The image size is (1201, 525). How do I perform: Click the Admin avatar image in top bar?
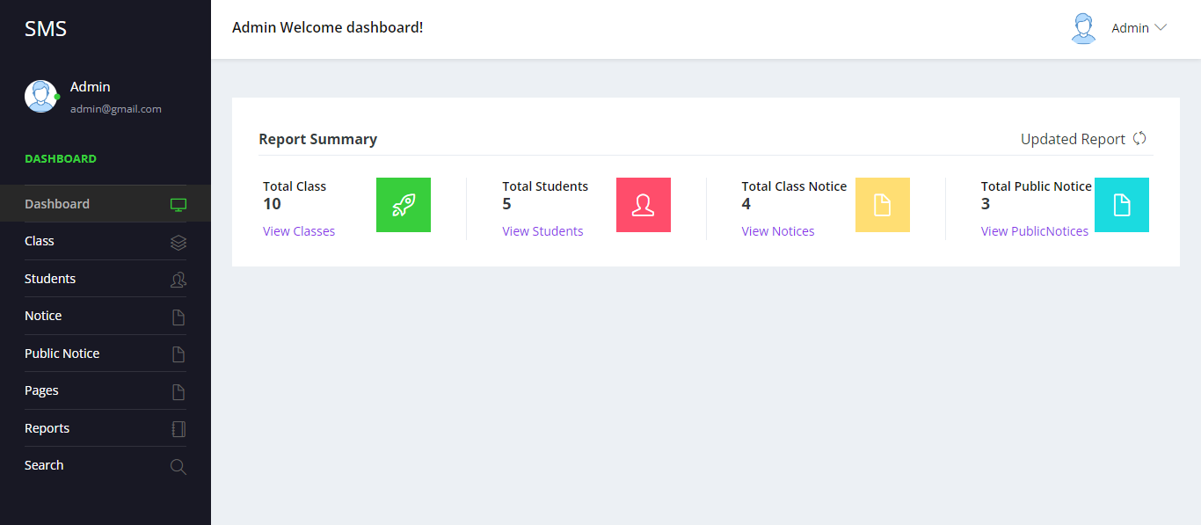click(1083, 27)
